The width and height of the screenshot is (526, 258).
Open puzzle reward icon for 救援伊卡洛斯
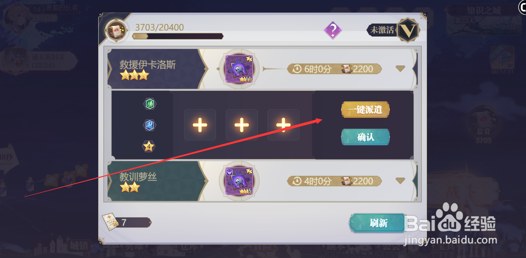(x=239, y=69)
